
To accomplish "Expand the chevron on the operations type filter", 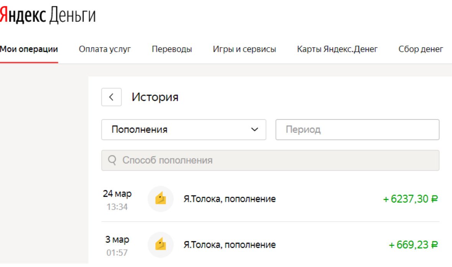I will pyautogui.click(x=254, y=130).
